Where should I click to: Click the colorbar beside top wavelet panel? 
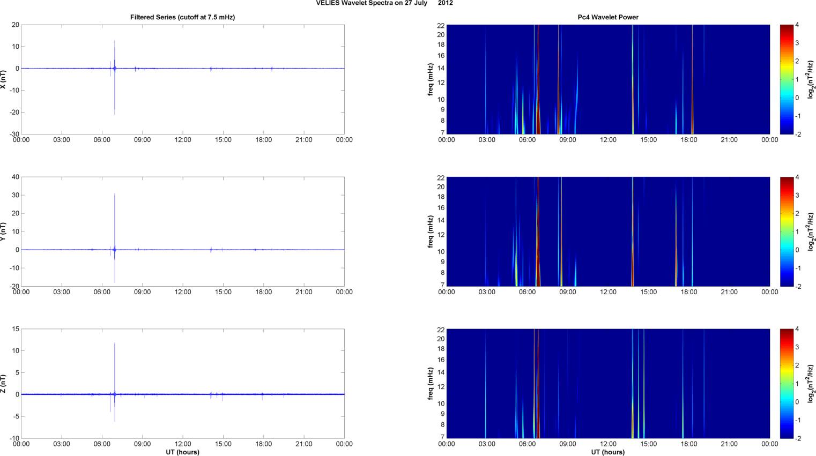click(x=786, y=79)
